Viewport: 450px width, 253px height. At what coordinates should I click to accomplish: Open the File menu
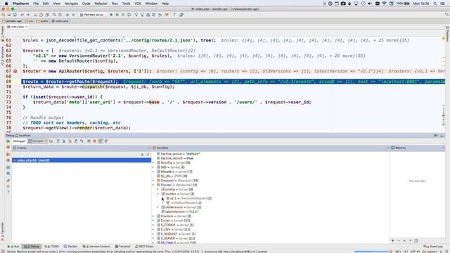click(x=36, y=4)
